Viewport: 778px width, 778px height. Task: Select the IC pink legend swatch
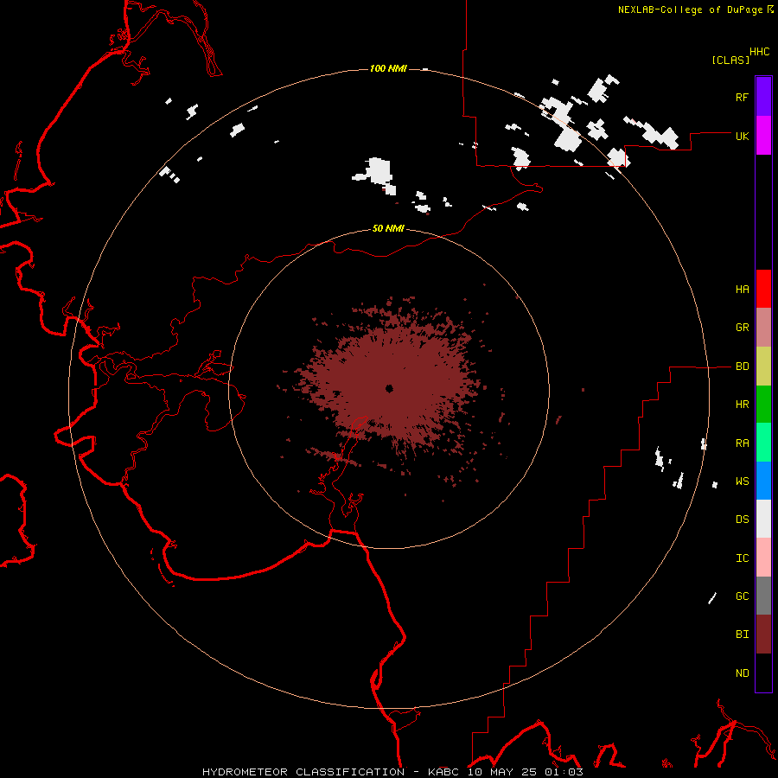click(x=763, y=558)
